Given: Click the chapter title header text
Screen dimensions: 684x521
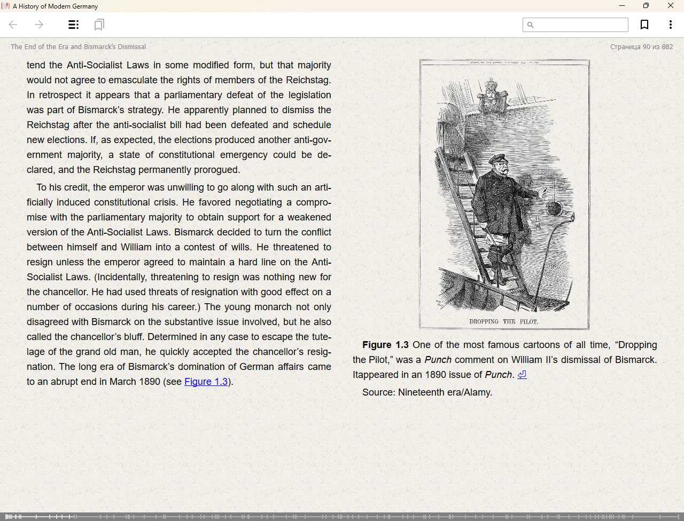Looking at the screenshot, I should (78, 46).
